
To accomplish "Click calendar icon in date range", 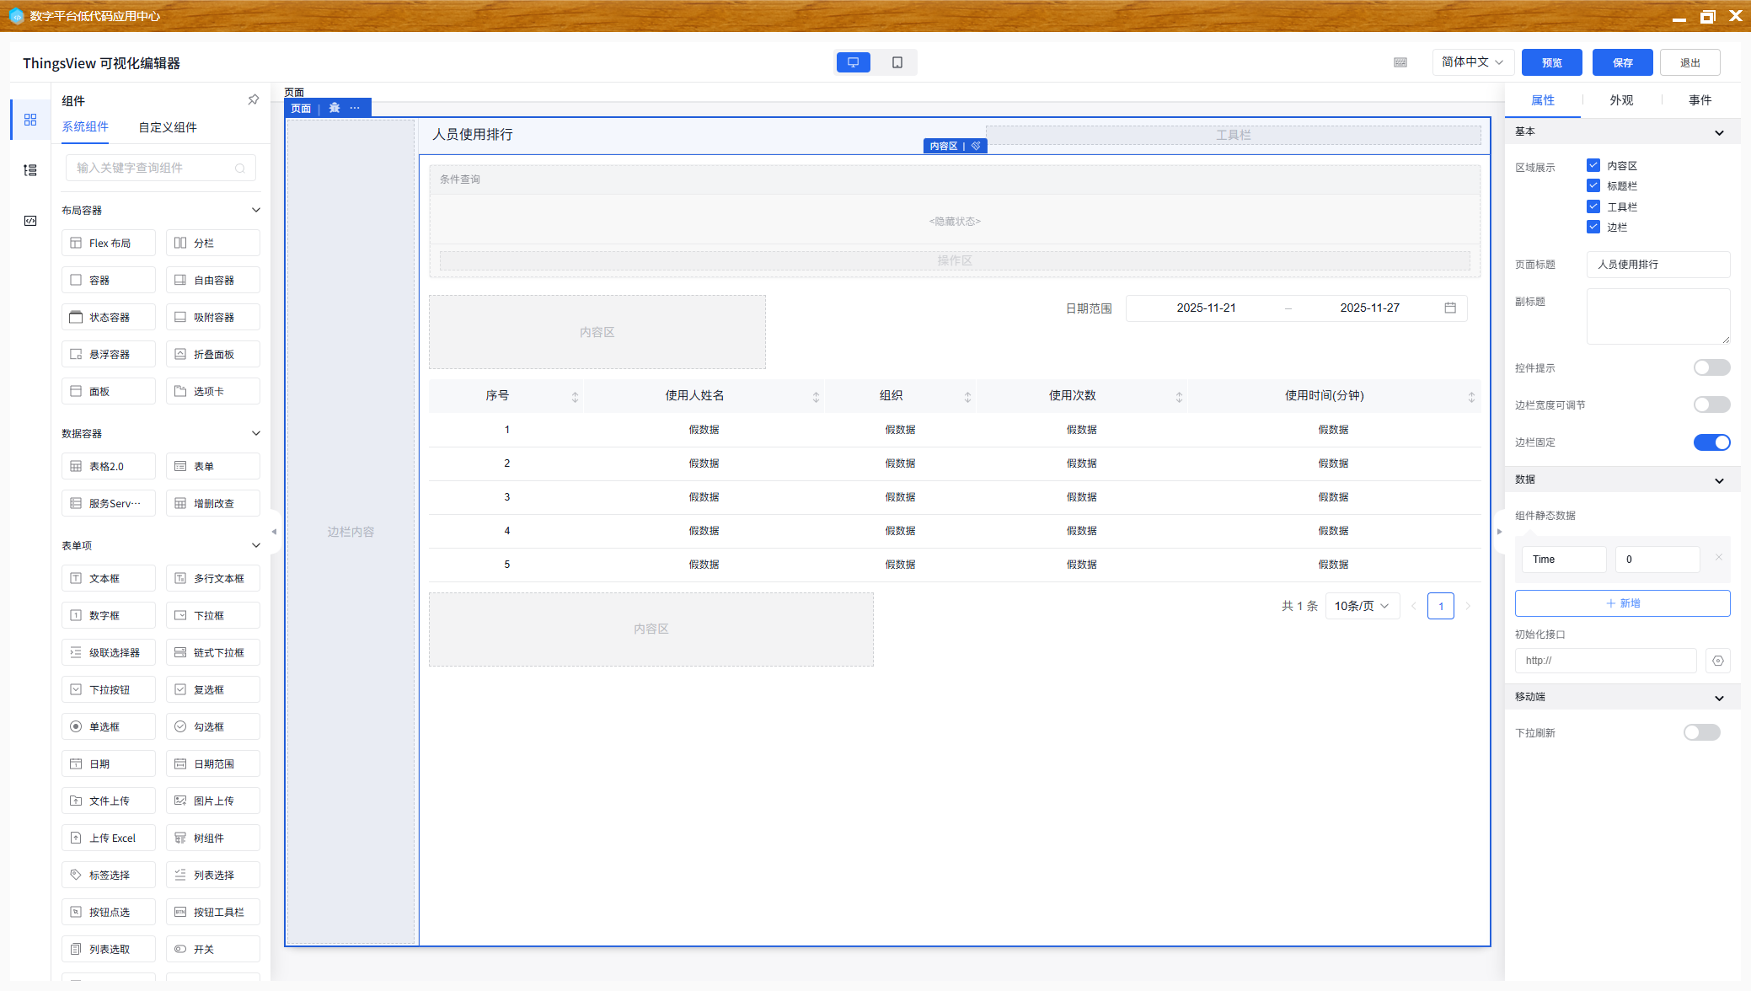I will 1450,308.
